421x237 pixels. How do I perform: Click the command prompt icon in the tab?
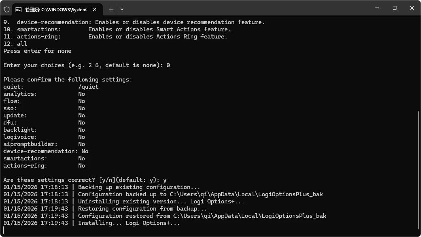tap(19, 9)
